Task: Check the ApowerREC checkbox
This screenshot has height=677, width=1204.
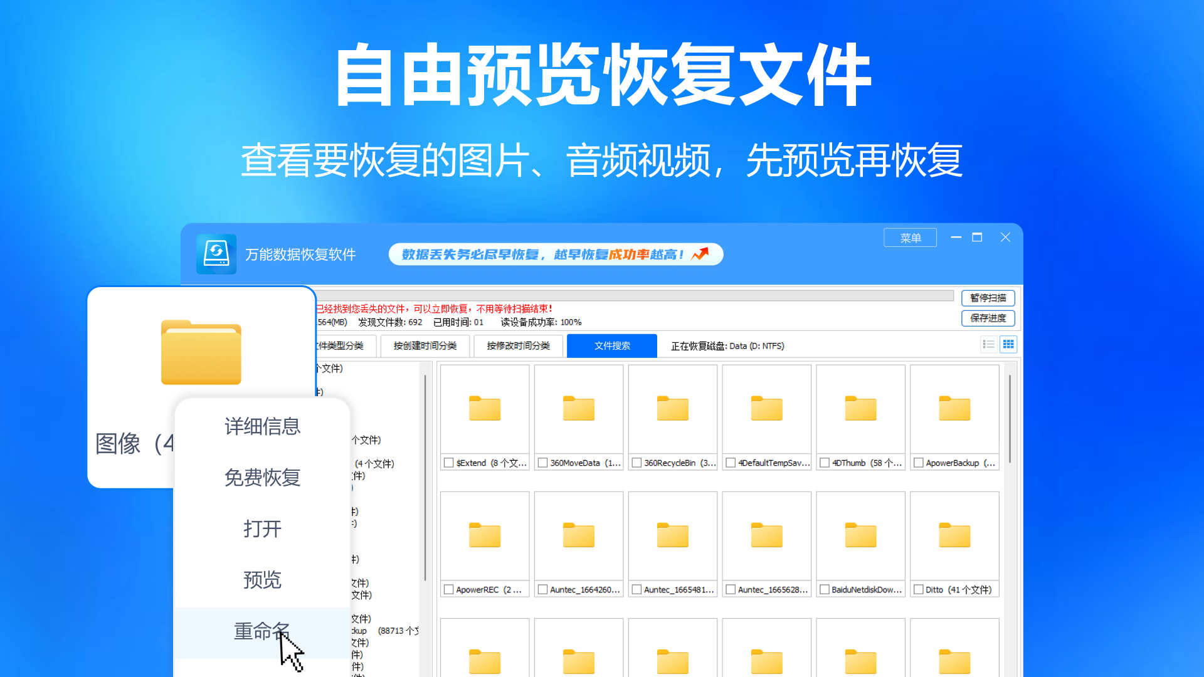Action: (x=449, y=589)
